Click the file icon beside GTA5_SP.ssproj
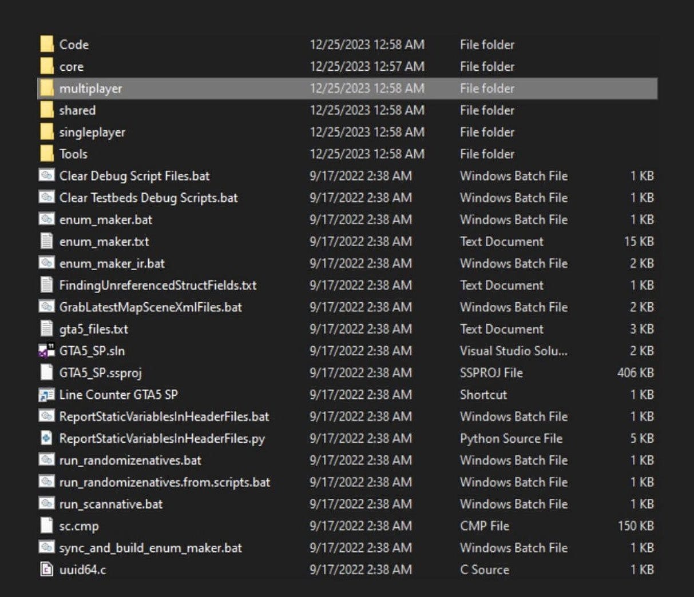694x597 pixels. click(x=48, y=372)
